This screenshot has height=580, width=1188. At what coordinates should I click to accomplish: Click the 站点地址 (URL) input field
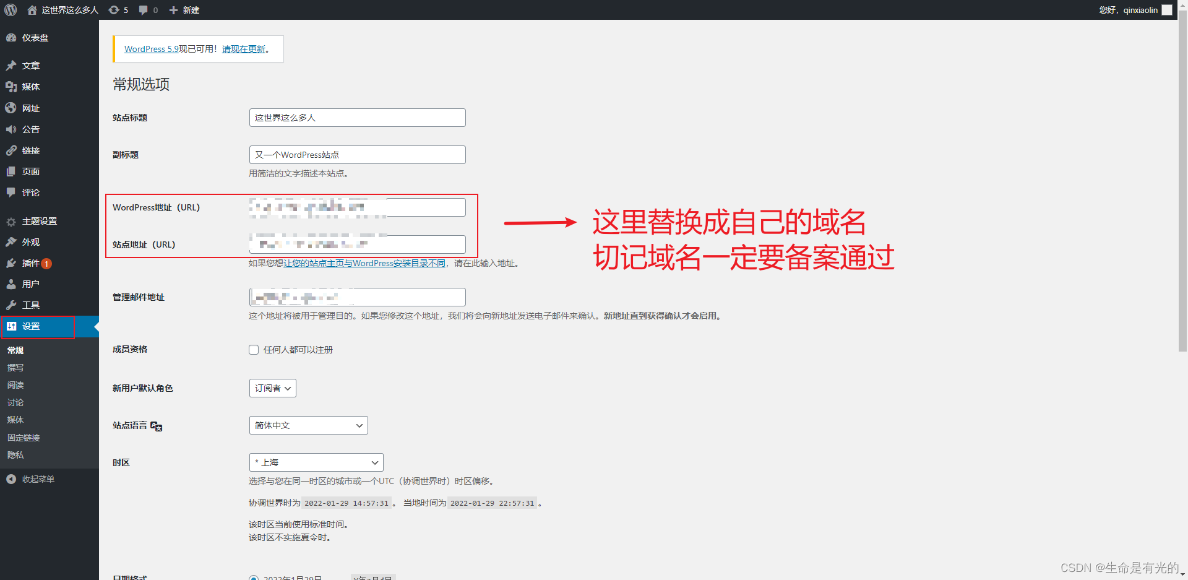click(x=358, y=245)
